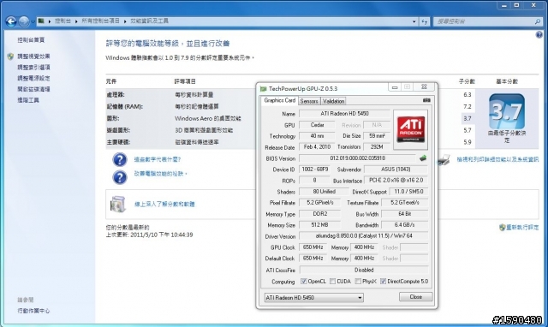The width and height of the screenshot is (548, 327).
Task: Open the blue Help question icon
Action: [539, 34]
